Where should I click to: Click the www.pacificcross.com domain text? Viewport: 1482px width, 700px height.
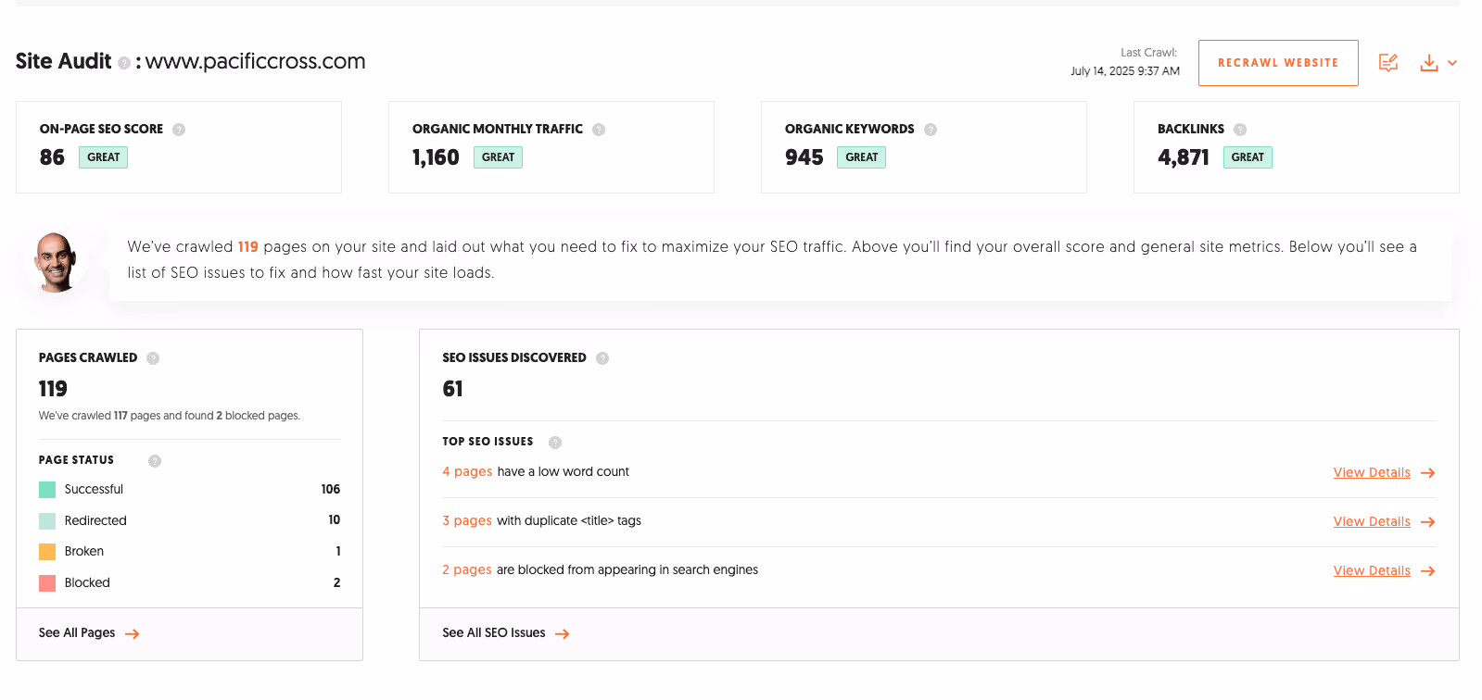(x=256, y=61)
